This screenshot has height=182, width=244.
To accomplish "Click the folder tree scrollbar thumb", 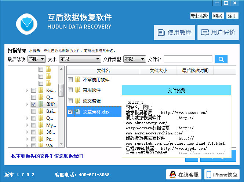I will (61, 90).
